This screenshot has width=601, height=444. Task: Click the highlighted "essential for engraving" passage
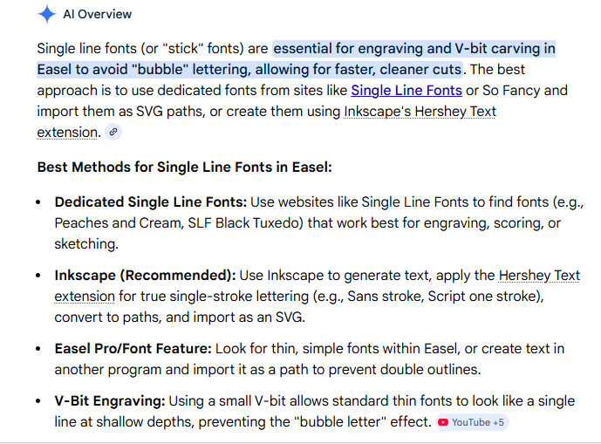413,48
